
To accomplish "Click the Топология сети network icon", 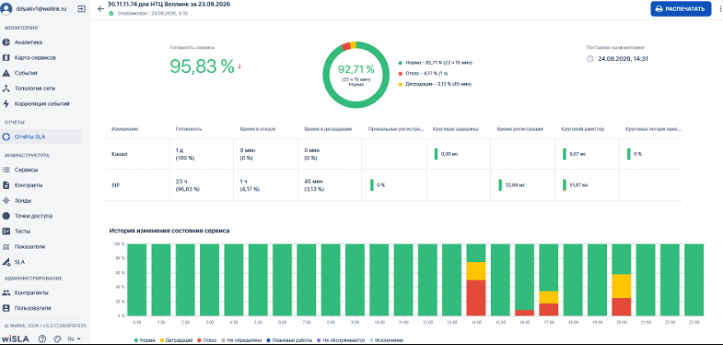I will (6, 89).
